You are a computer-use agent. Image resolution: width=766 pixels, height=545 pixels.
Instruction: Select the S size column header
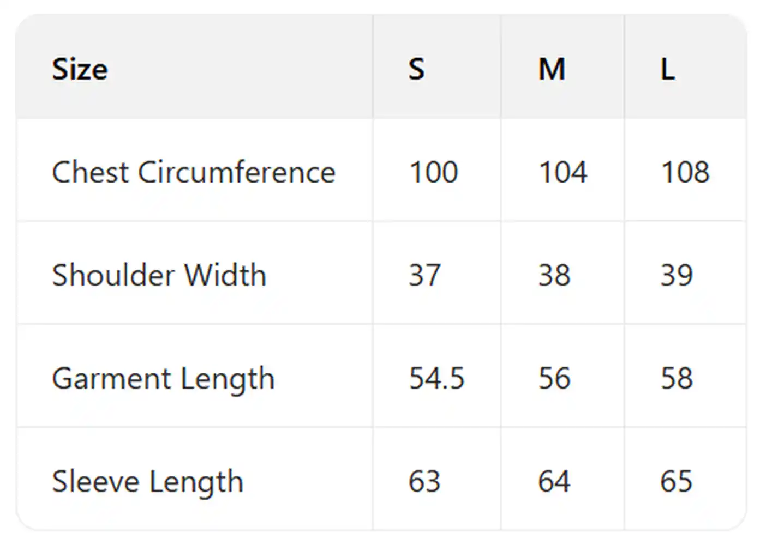click(416, 69)
